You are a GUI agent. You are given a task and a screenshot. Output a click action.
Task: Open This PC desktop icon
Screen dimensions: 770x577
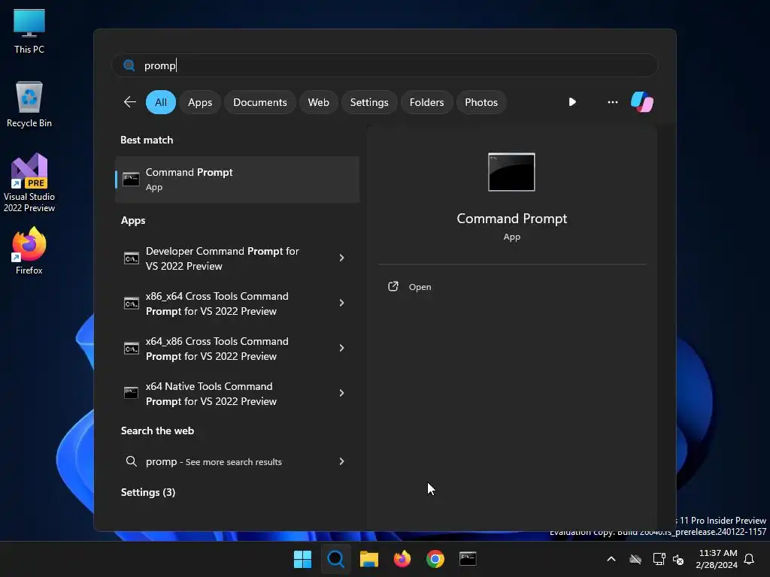29,31
